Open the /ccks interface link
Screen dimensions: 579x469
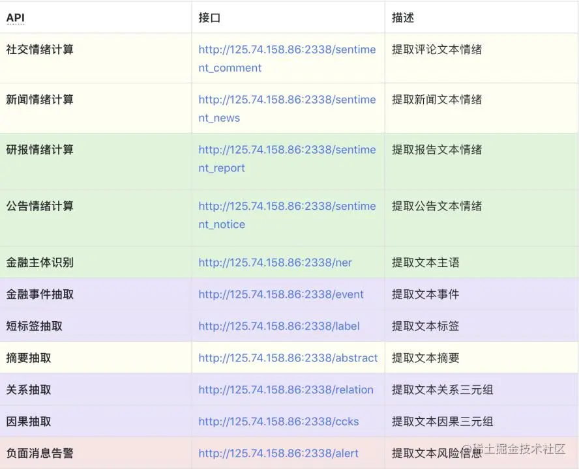click(x=278, y=421)
